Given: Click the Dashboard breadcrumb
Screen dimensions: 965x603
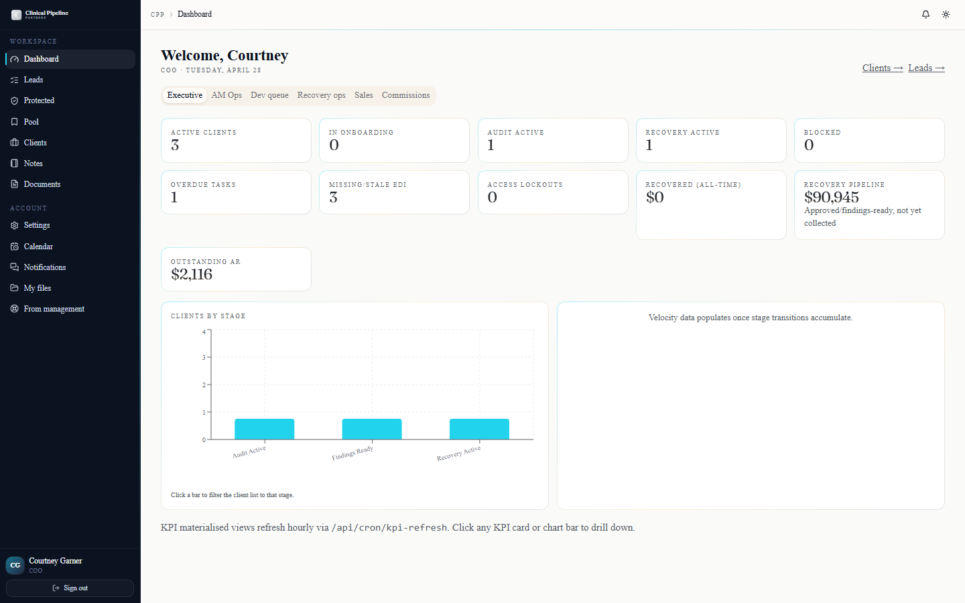Looking at the screenshot, I should [194, 14].
